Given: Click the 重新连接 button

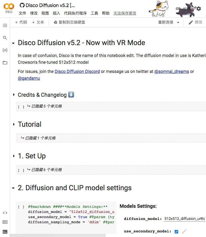Looking at the screenshot, I should (x=166, y=22).
